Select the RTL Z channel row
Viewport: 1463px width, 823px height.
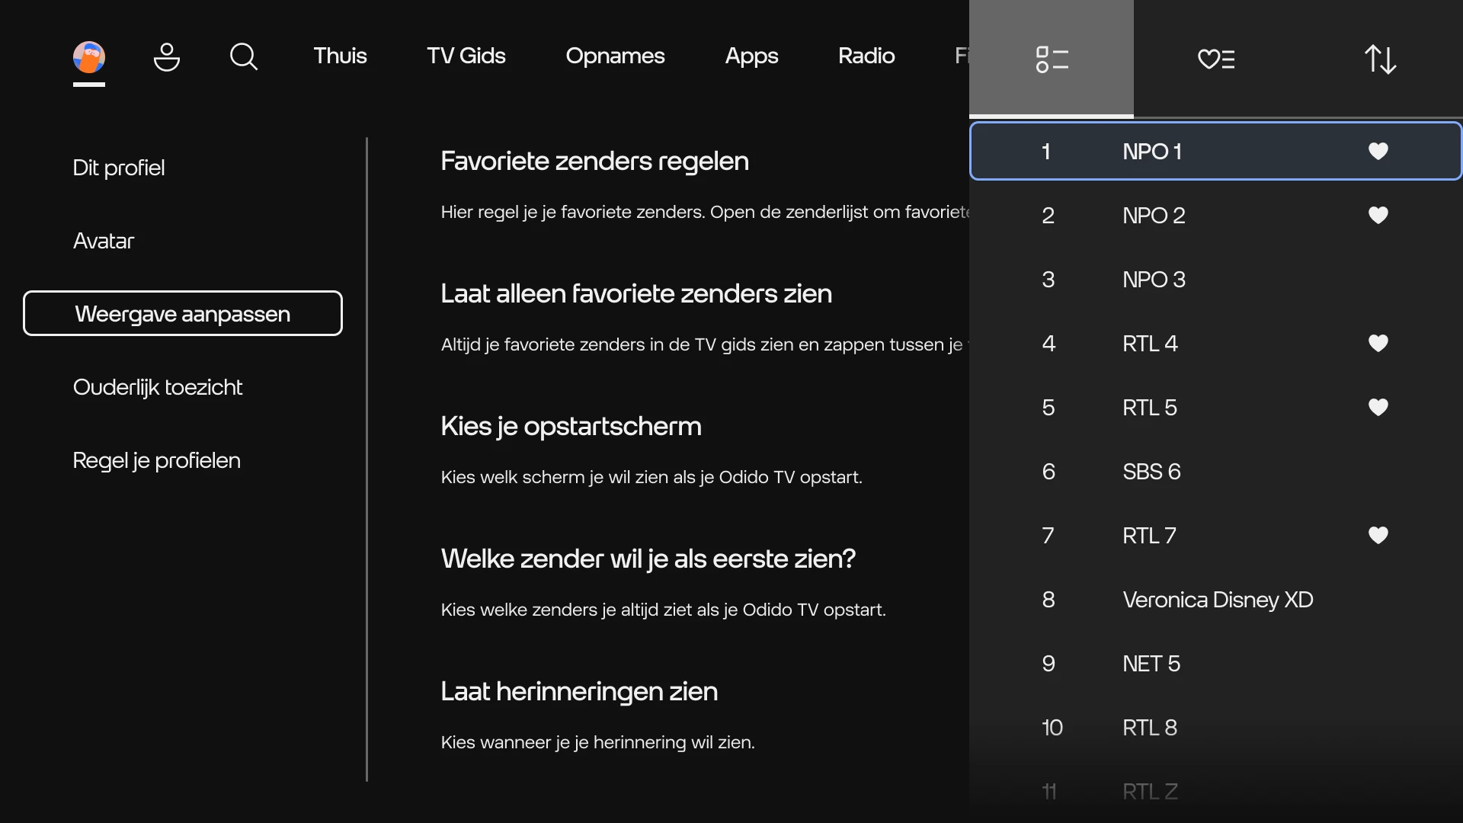tap(1216, 791)
